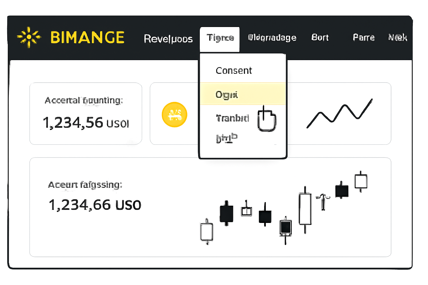
Task: Choose the highlighted Ogri menu option
Action: (x=227, y=95)
